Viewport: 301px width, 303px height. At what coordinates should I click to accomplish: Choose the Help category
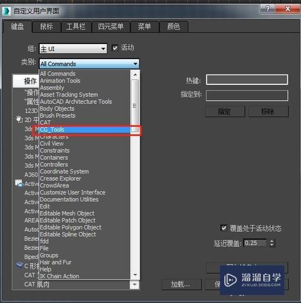click(46, 269)
